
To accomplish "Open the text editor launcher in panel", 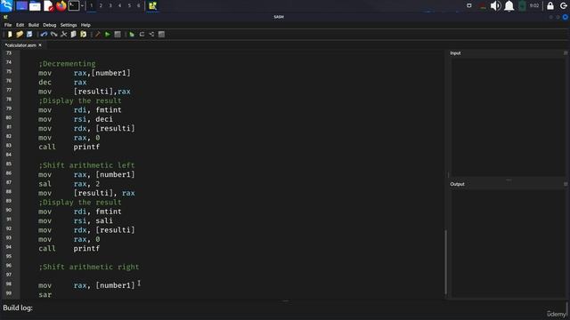I will (49, 6).
